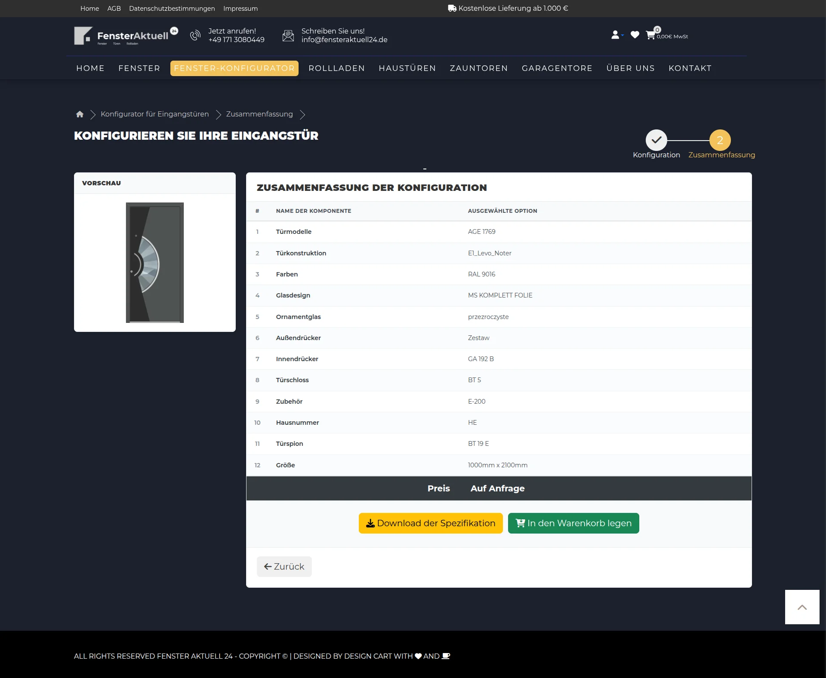This screenshot has height=678, width=826.
Task: Click the delivery truck icon
Action: pyautogui.click(x=452, y=8)
